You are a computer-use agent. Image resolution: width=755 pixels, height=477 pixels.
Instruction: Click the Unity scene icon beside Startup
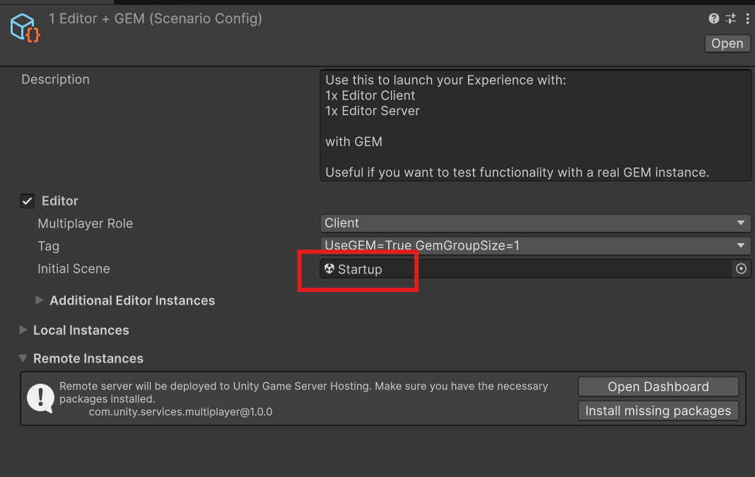(329, 269)
